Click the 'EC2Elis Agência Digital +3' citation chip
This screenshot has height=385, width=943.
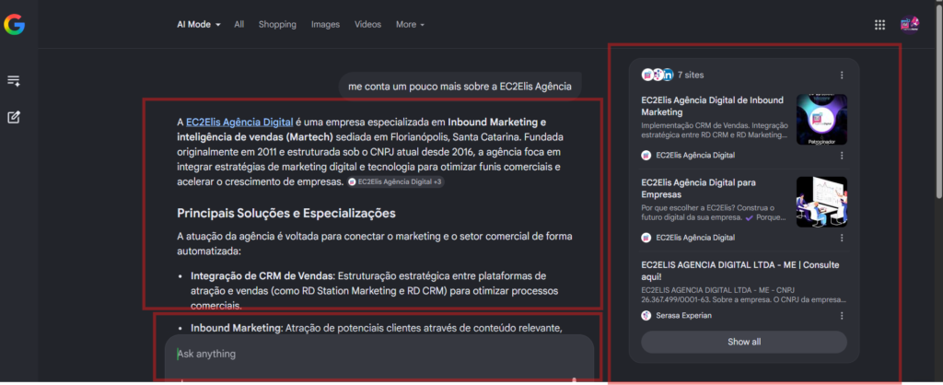point(396,181)
